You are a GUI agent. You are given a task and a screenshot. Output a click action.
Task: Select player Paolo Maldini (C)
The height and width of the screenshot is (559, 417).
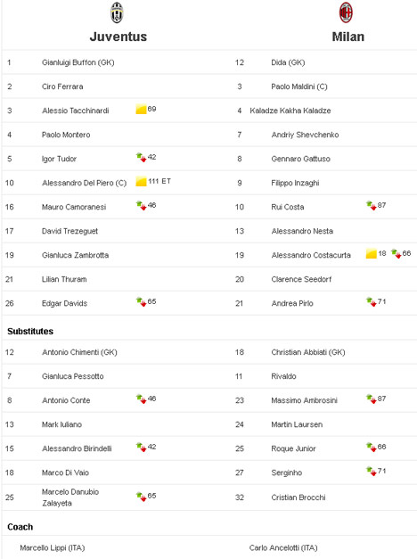tap(299, 86)
